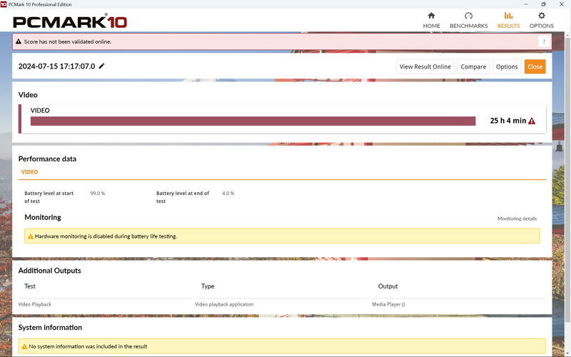Click 'No system information was included' notice

tap(88, 347)
